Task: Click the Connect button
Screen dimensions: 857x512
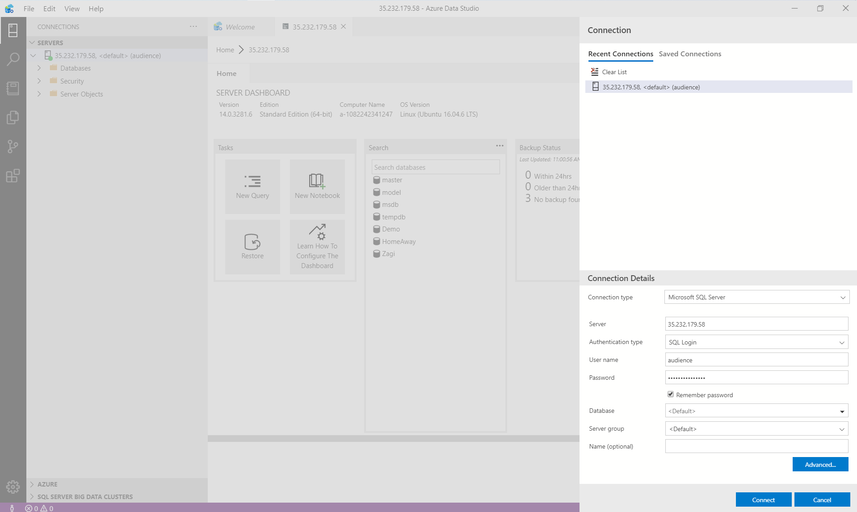Action: tap(763, 500)
